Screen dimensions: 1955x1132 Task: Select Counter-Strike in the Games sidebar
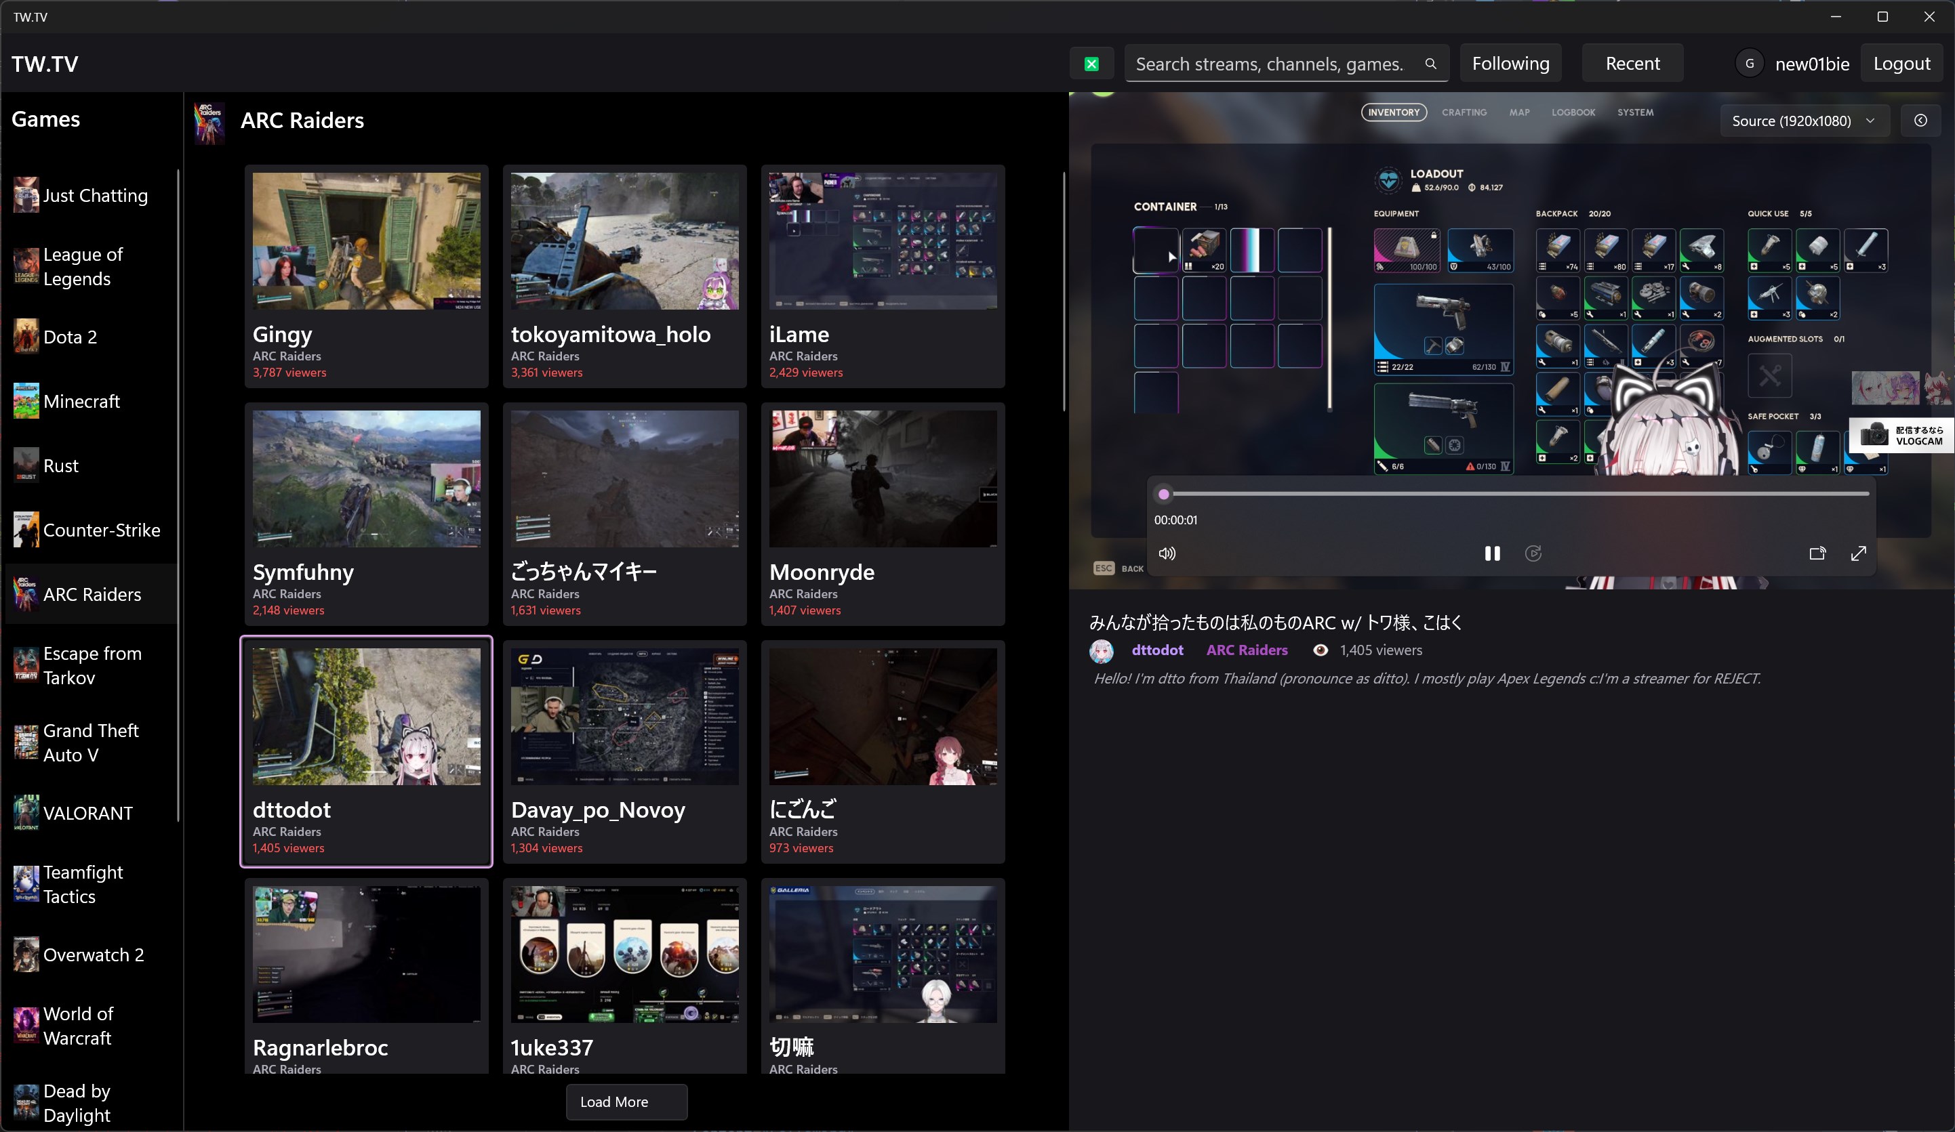(92, 530)
